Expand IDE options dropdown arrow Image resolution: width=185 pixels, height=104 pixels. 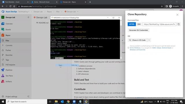pyautogui.click(x=149, y=40)
